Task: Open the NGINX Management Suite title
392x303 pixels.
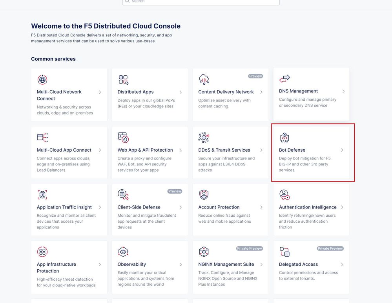Action: (226, 264)
